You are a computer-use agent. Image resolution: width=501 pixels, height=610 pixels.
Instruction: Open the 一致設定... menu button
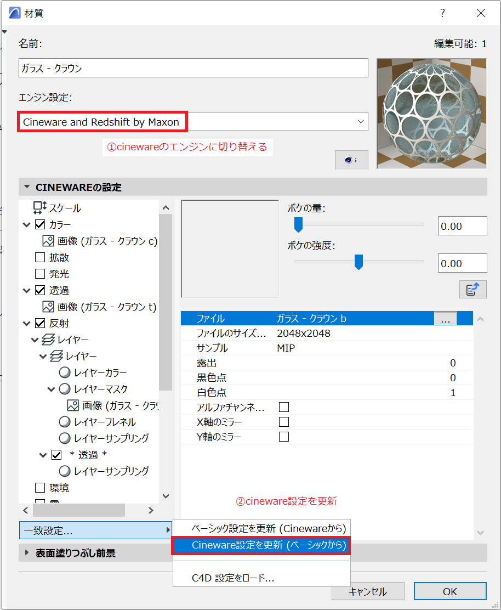pyautogui.click(x=95, y=530)
